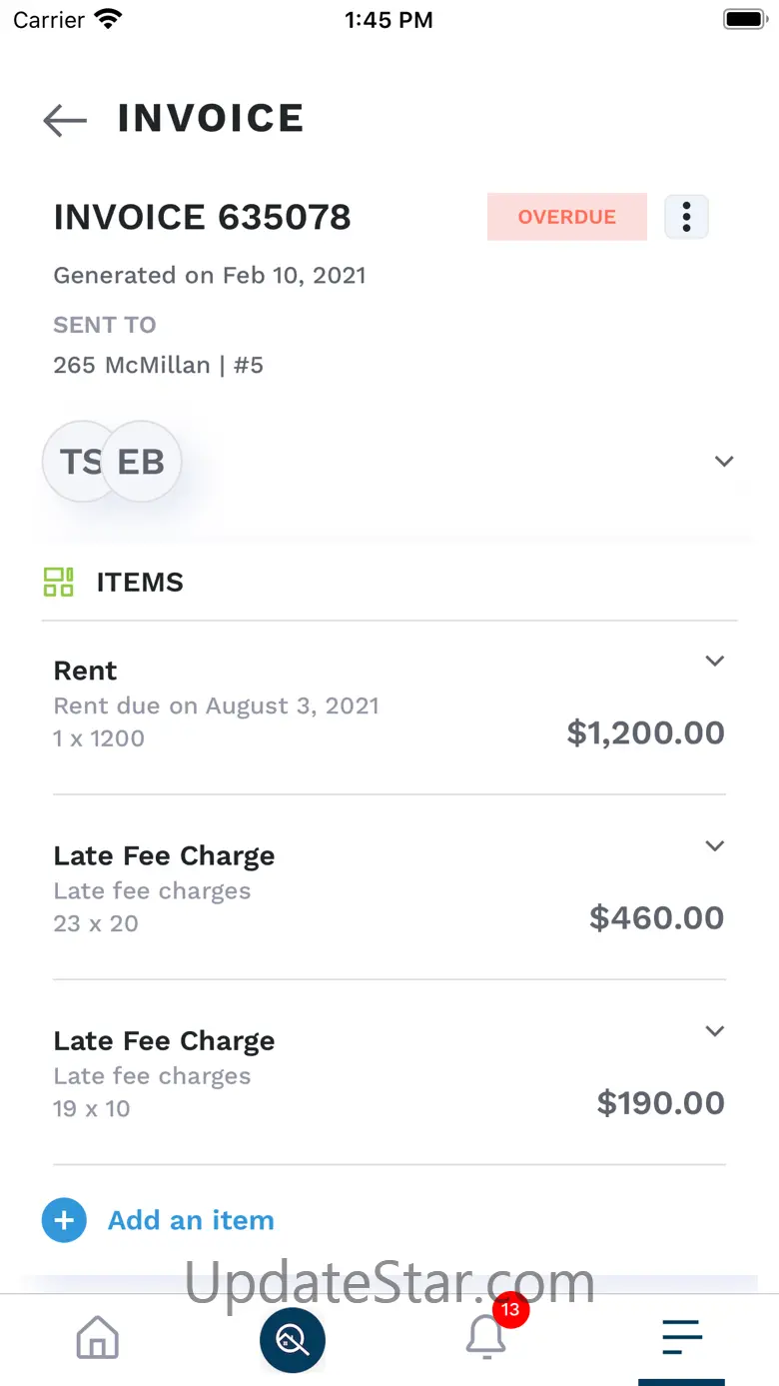779x1386 pixels.
Task: Expand the $460.00 Late Fee Charge
Action: pyautogui.click(x=714, y=846)
